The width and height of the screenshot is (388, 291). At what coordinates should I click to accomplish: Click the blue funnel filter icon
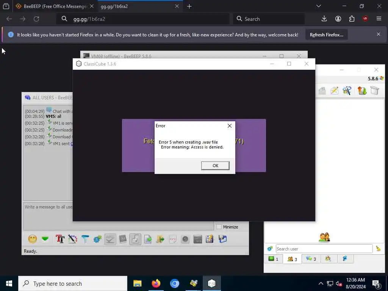coord(85,239)
